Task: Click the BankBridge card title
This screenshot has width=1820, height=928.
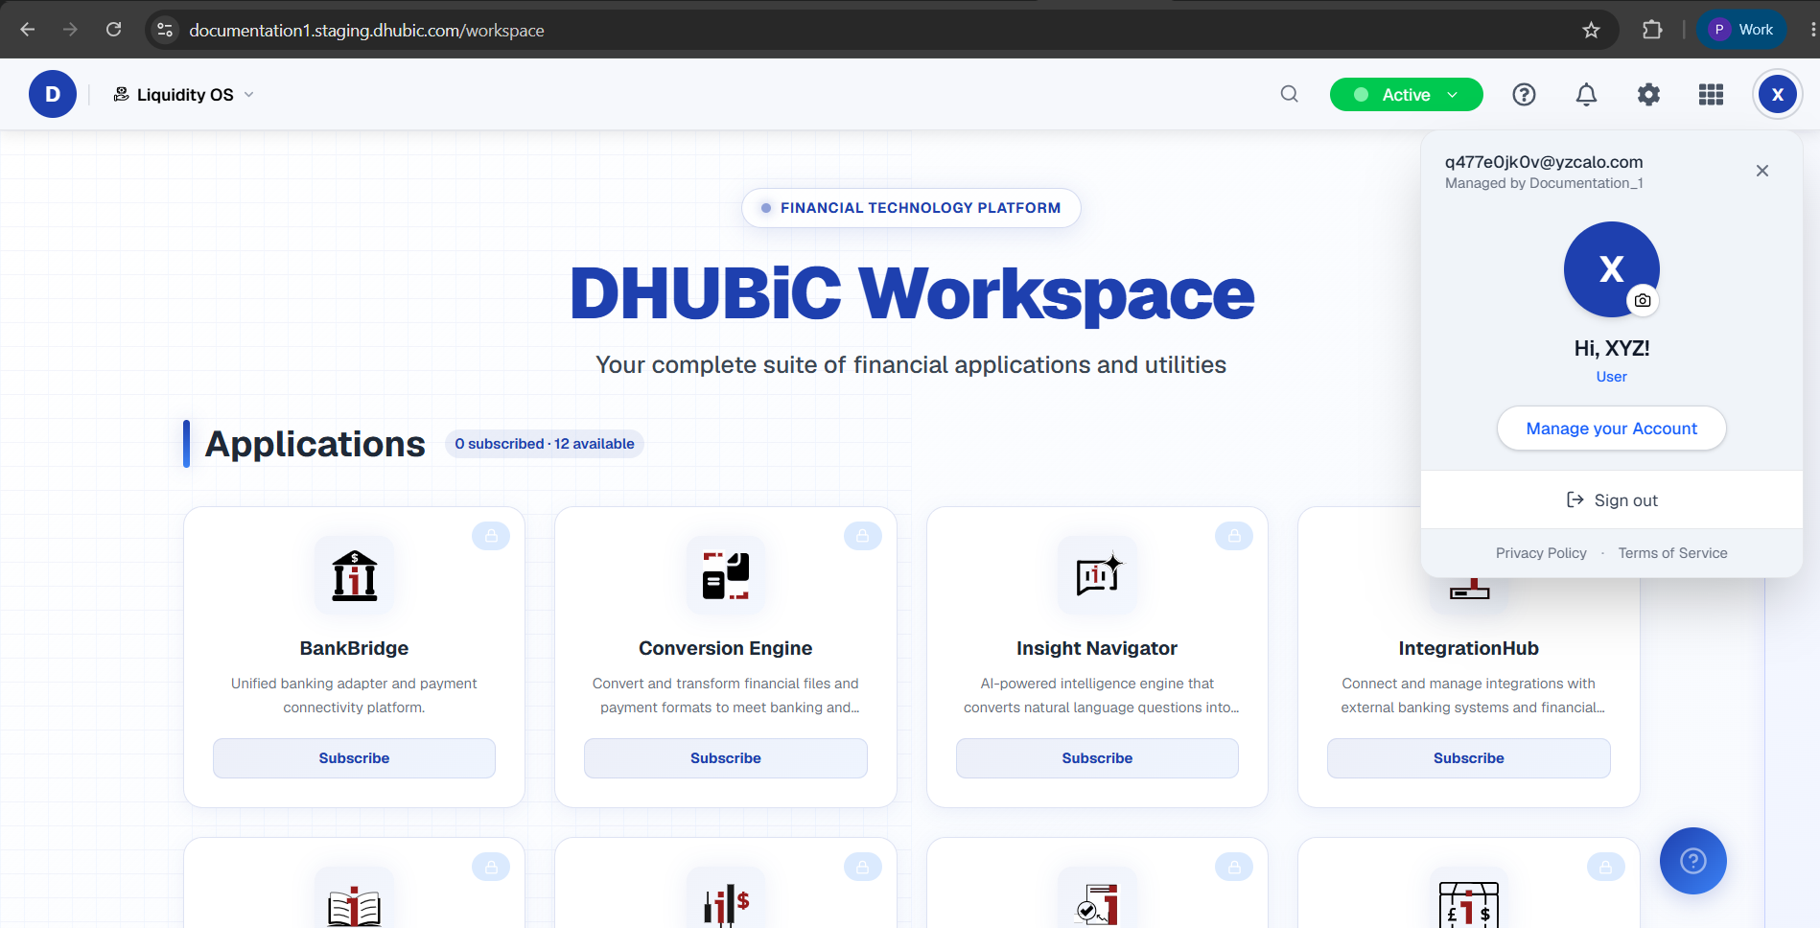Action: (354, 648)
